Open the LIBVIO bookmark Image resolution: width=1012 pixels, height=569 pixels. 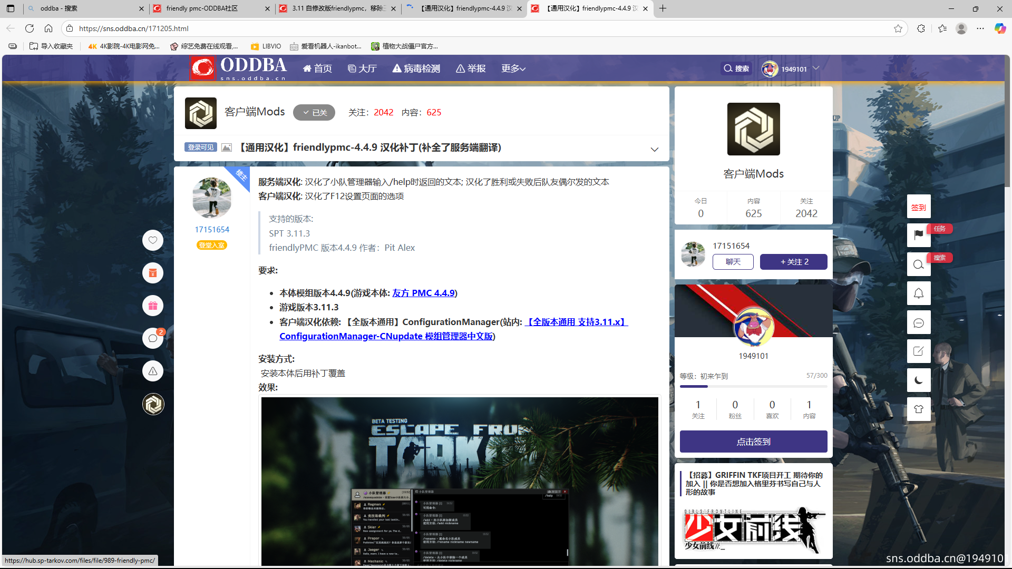(266, 46)
